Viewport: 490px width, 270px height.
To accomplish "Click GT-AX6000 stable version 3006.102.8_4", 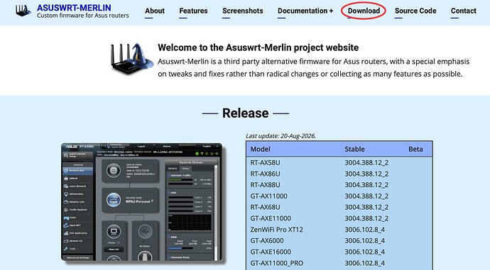I will [x=365, y=241].
